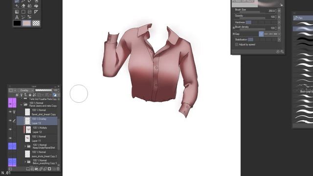Open the Sub Tool Detail wrench icon
313x176 pixels.
point(282,52)
